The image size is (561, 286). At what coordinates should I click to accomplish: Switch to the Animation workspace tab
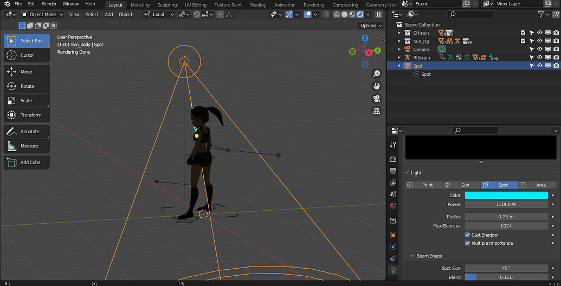(x=285, y=5)
